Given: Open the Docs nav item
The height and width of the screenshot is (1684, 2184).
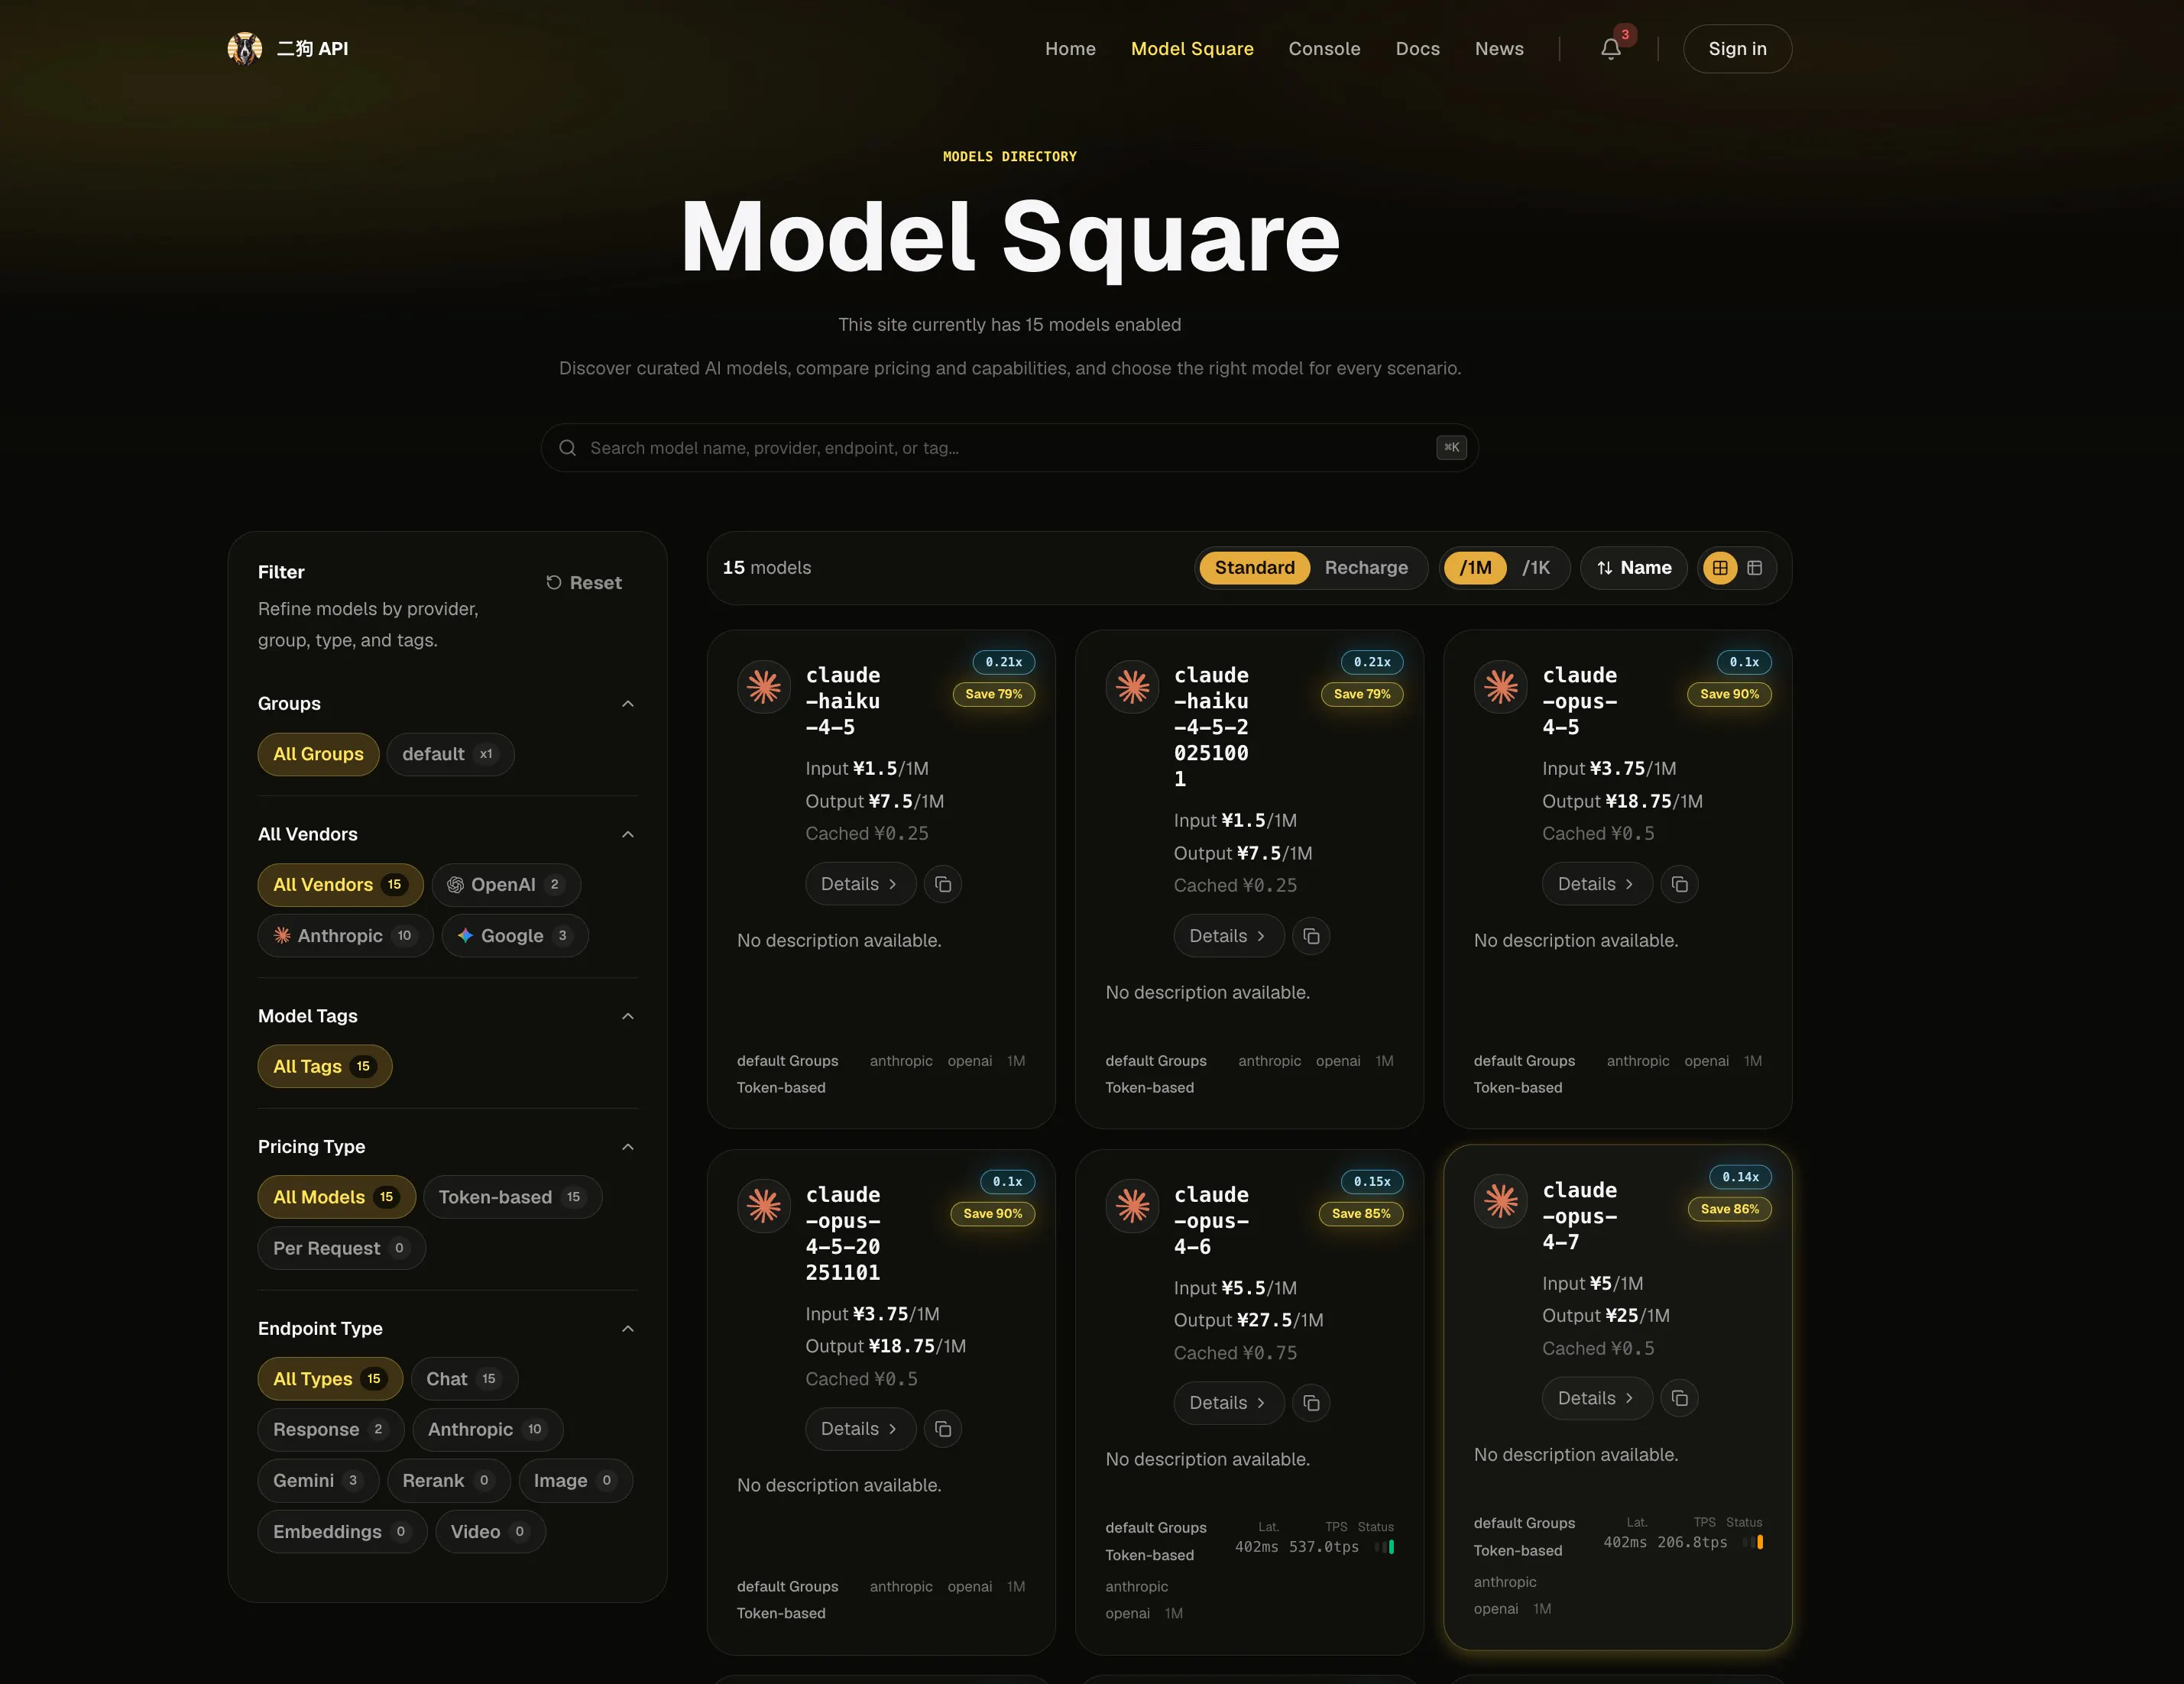Looking at the screenshot, I should (x=1417, y=48).
